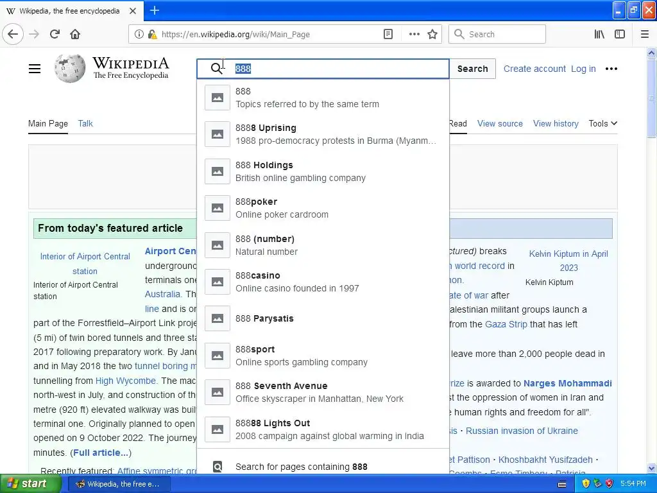Click the Firefox address bar URL

(x=235, y=35)
